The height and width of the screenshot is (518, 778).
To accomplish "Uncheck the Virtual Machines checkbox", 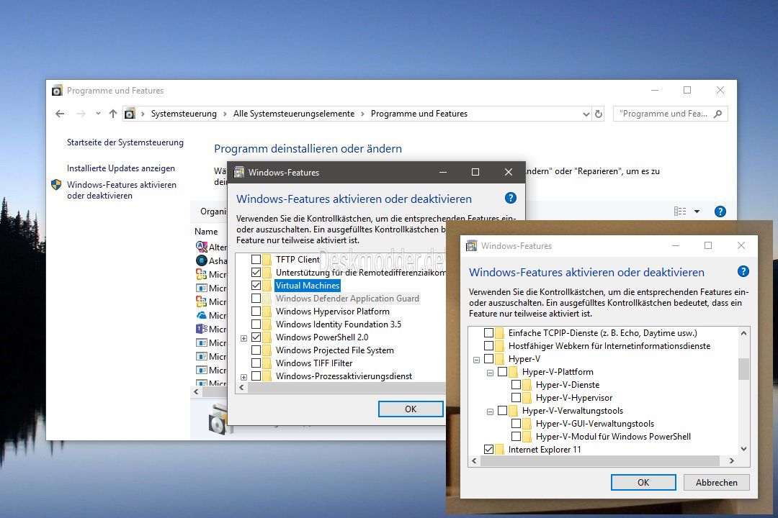I will (256, 286).
